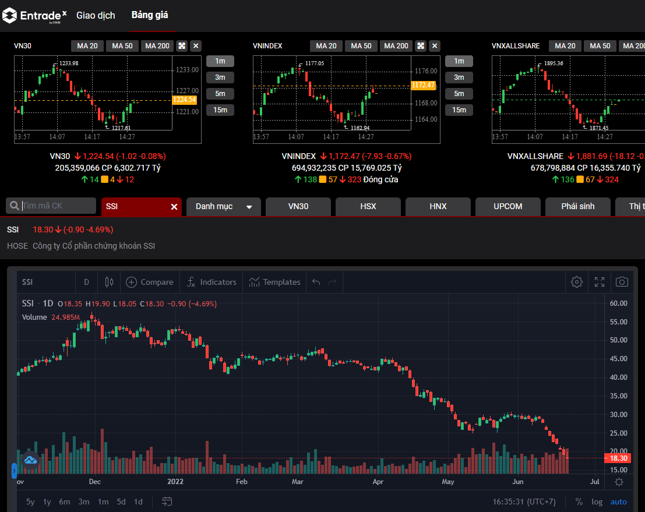Open the Giao dịch tab
The width and height of the screenshot is (645, 512).
[x=96, y=16]
